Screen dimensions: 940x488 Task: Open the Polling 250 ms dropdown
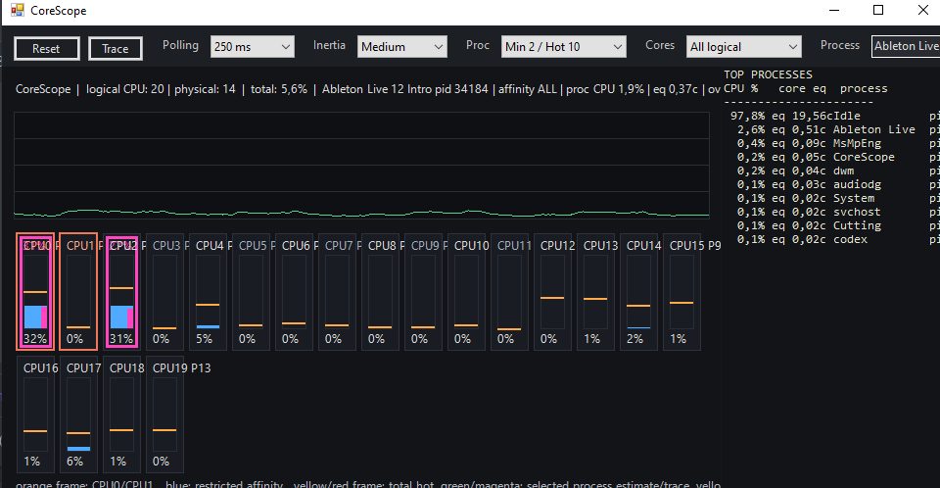[x=253, y=47]
